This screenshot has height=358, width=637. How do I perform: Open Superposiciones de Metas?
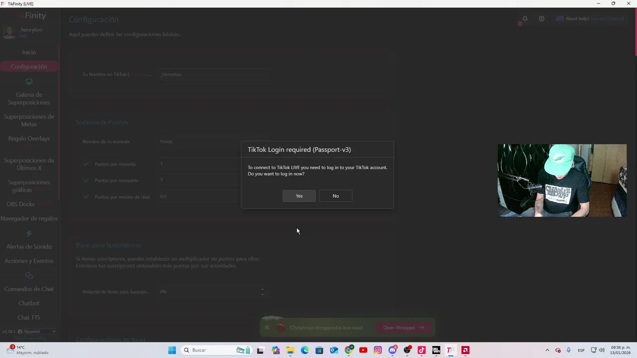tap(29, 120)
